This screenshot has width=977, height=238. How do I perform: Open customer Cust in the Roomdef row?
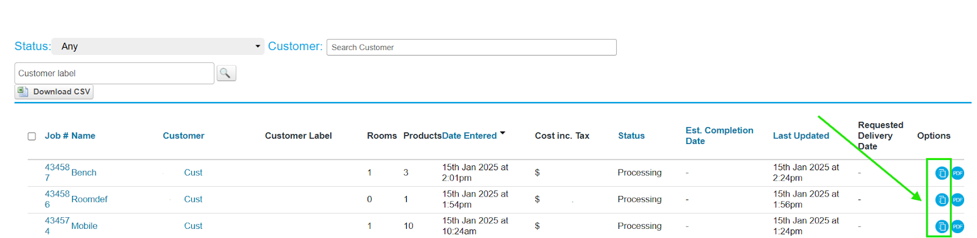point(193,199)
